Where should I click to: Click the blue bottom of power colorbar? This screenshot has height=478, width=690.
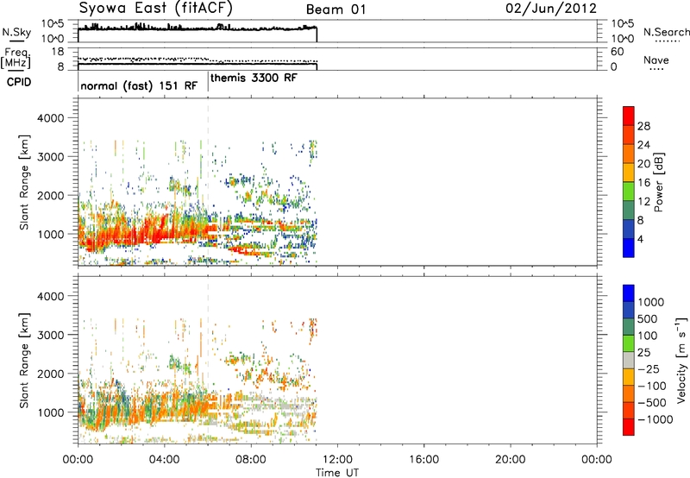(629, 248)
